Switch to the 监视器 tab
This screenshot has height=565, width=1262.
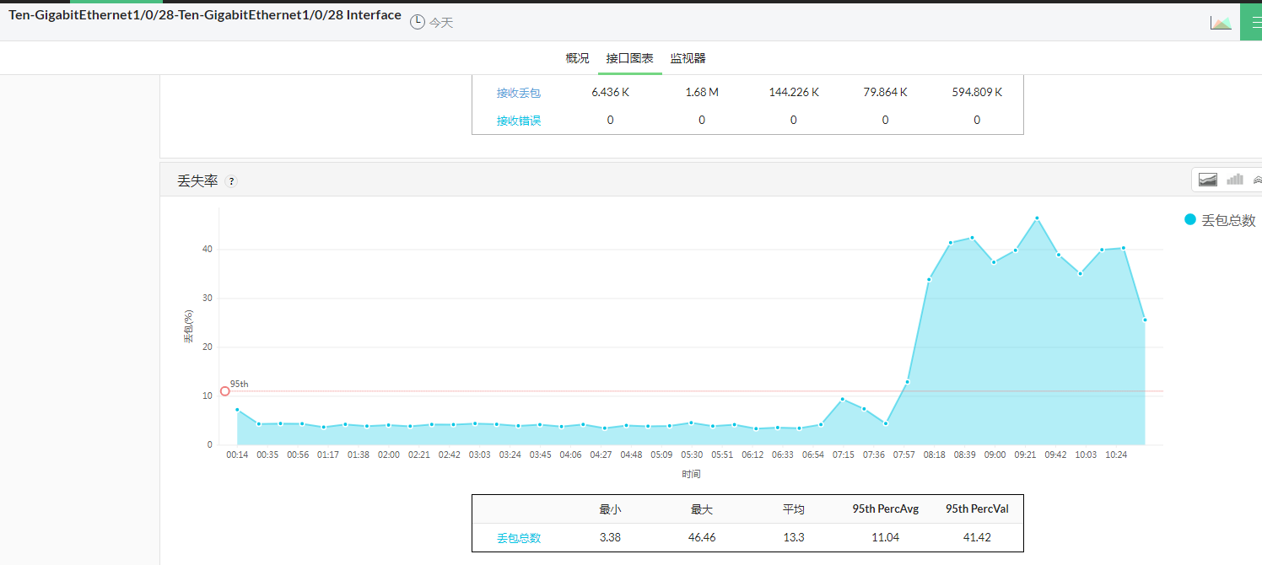[688, 58]
